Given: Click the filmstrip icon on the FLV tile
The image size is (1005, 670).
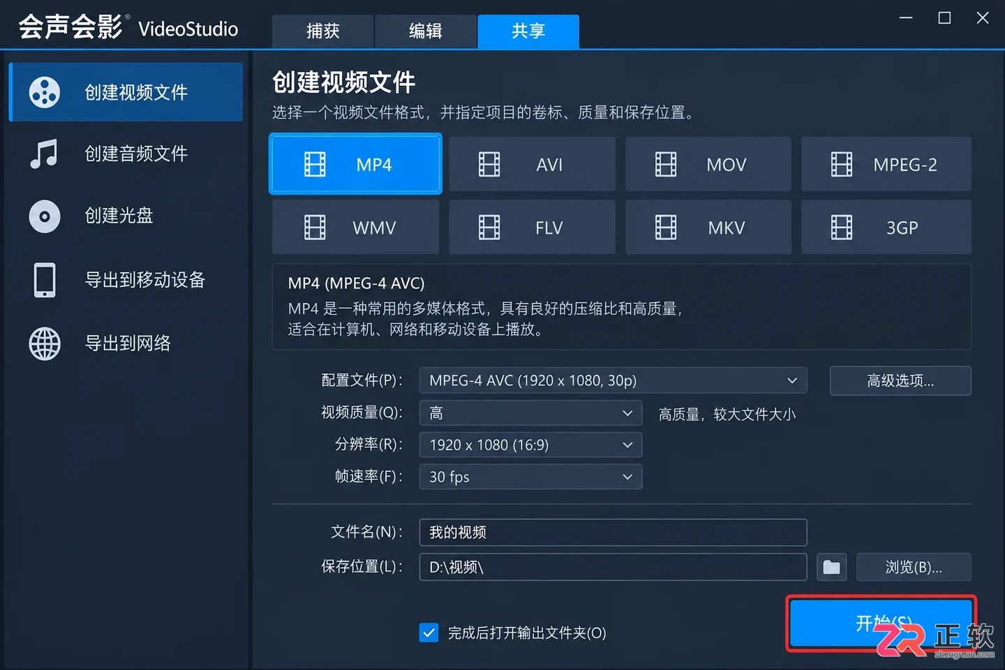Looking at the screenshot, I should (x=489, y=228).
